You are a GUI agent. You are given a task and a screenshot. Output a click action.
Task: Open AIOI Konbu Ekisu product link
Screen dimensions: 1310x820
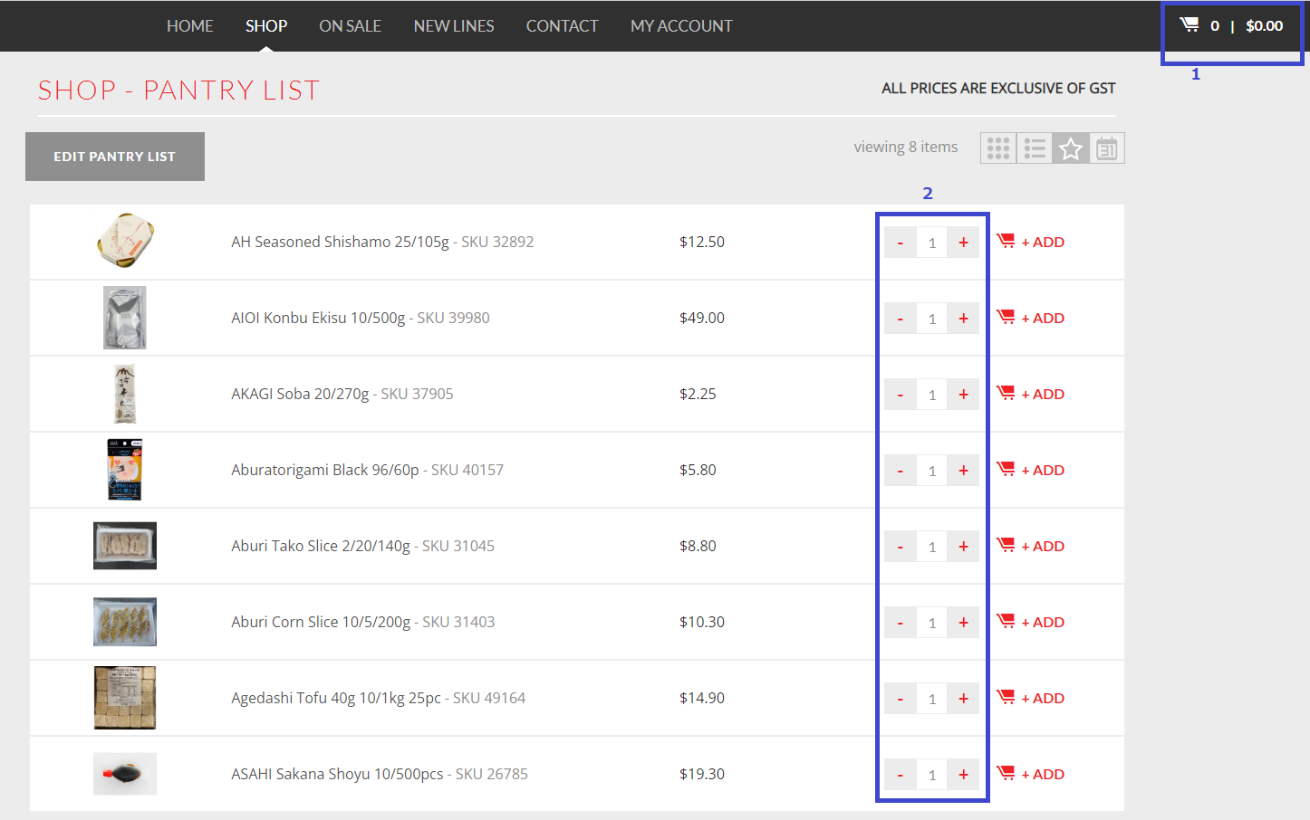tap(361, 318)
